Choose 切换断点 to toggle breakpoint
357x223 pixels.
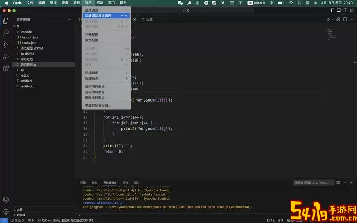point(106,73)
